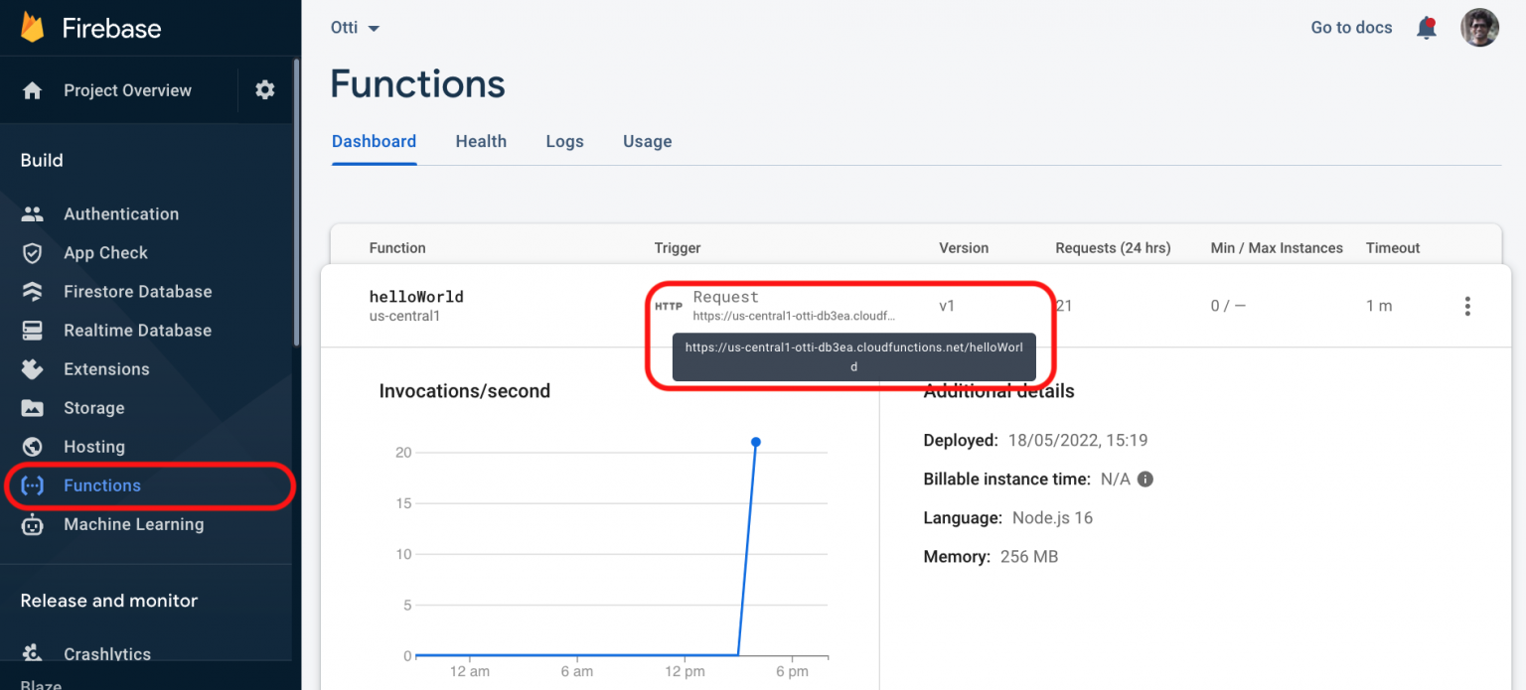Image resolution: width=1526 pixels, height=690 pixels.
Task: Click the 1 m timeout cell
Action: (1379, 306)
